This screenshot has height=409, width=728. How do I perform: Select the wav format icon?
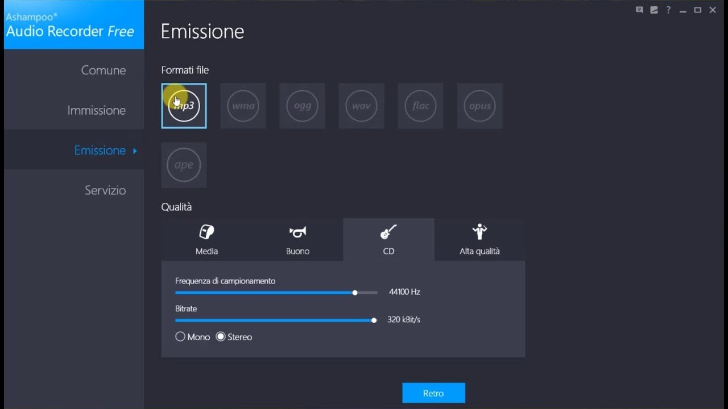coord(361,106)
